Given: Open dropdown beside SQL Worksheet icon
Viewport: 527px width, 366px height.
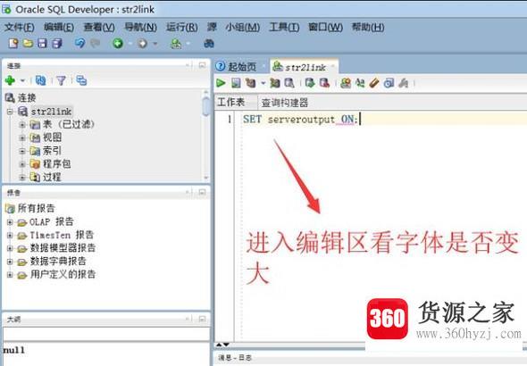Looking at the screenshot, I should click(x=188, y=44).
